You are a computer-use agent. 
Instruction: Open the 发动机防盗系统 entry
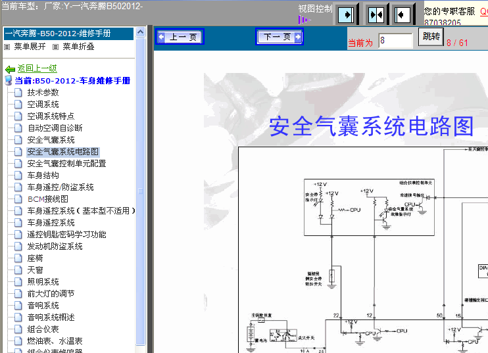pos(55,246)
